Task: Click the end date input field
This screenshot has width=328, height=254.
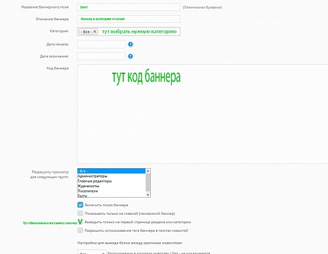Action: (x=101, y=56)
